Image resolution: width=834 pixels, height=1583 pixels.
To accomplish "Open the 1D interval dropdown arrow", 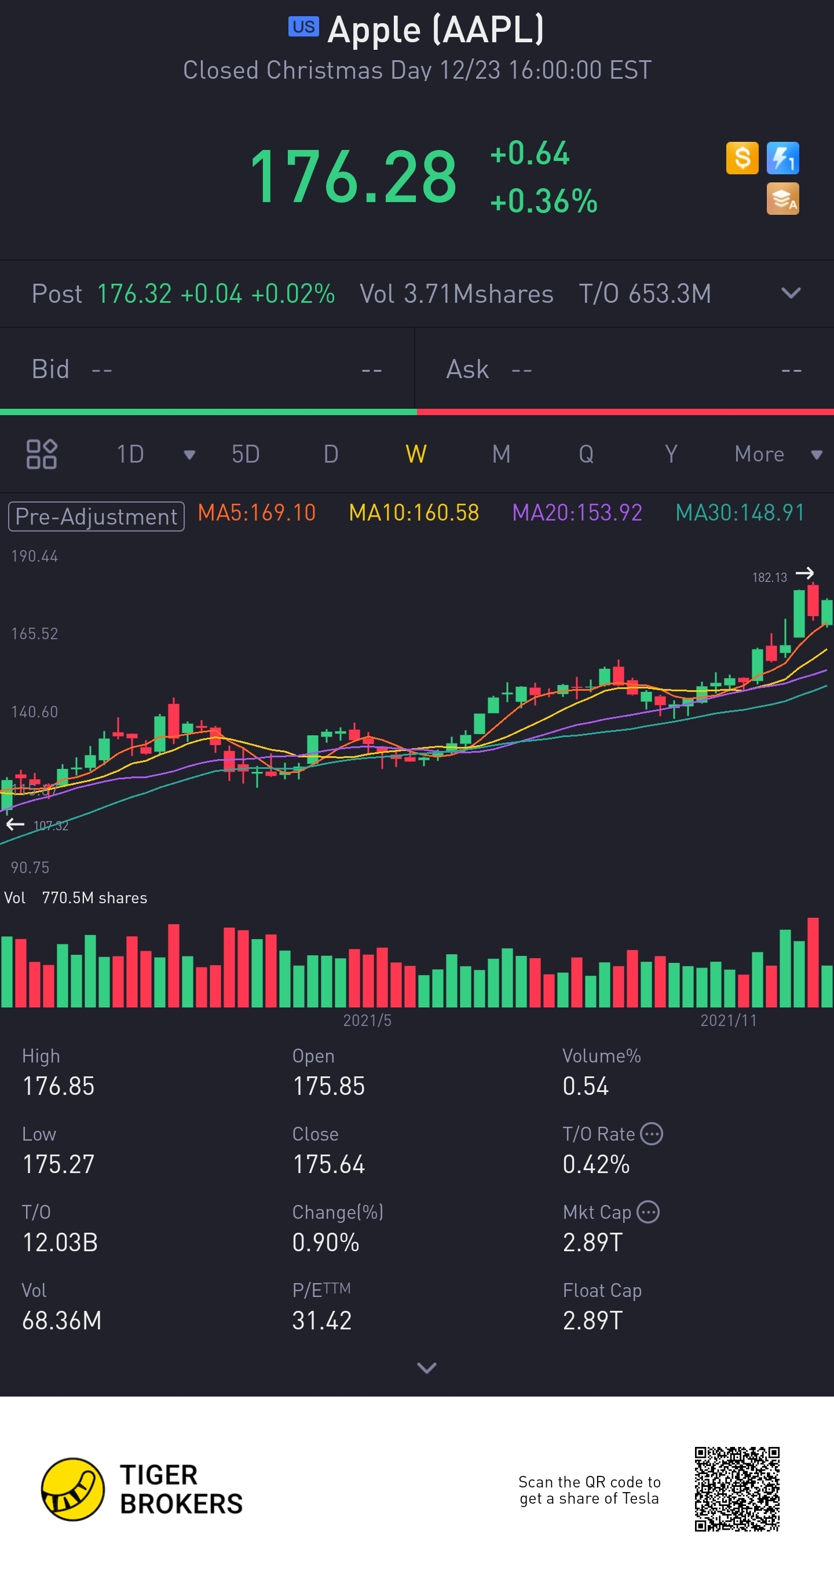I will pyautogui.click(x=189, y=455).
